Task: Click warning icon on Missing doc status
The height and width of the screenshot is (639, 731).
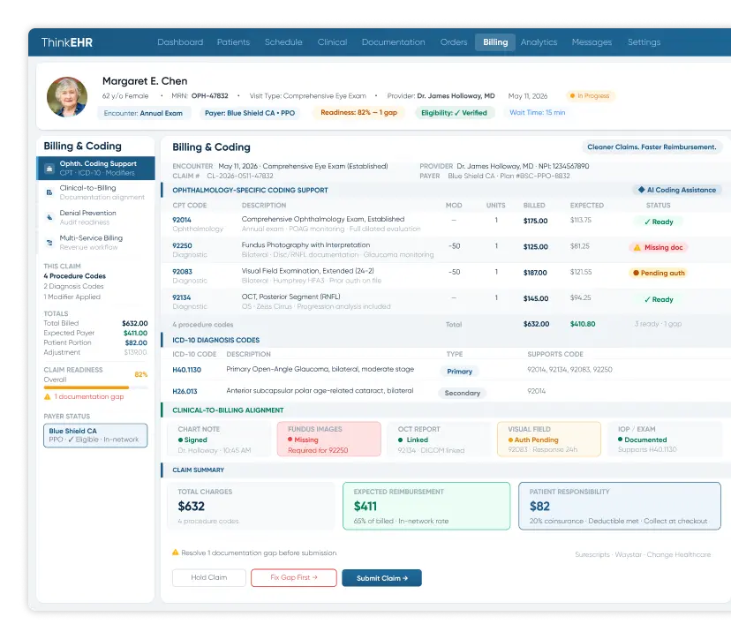Action: pyautogui.click(x=637, y=247)
